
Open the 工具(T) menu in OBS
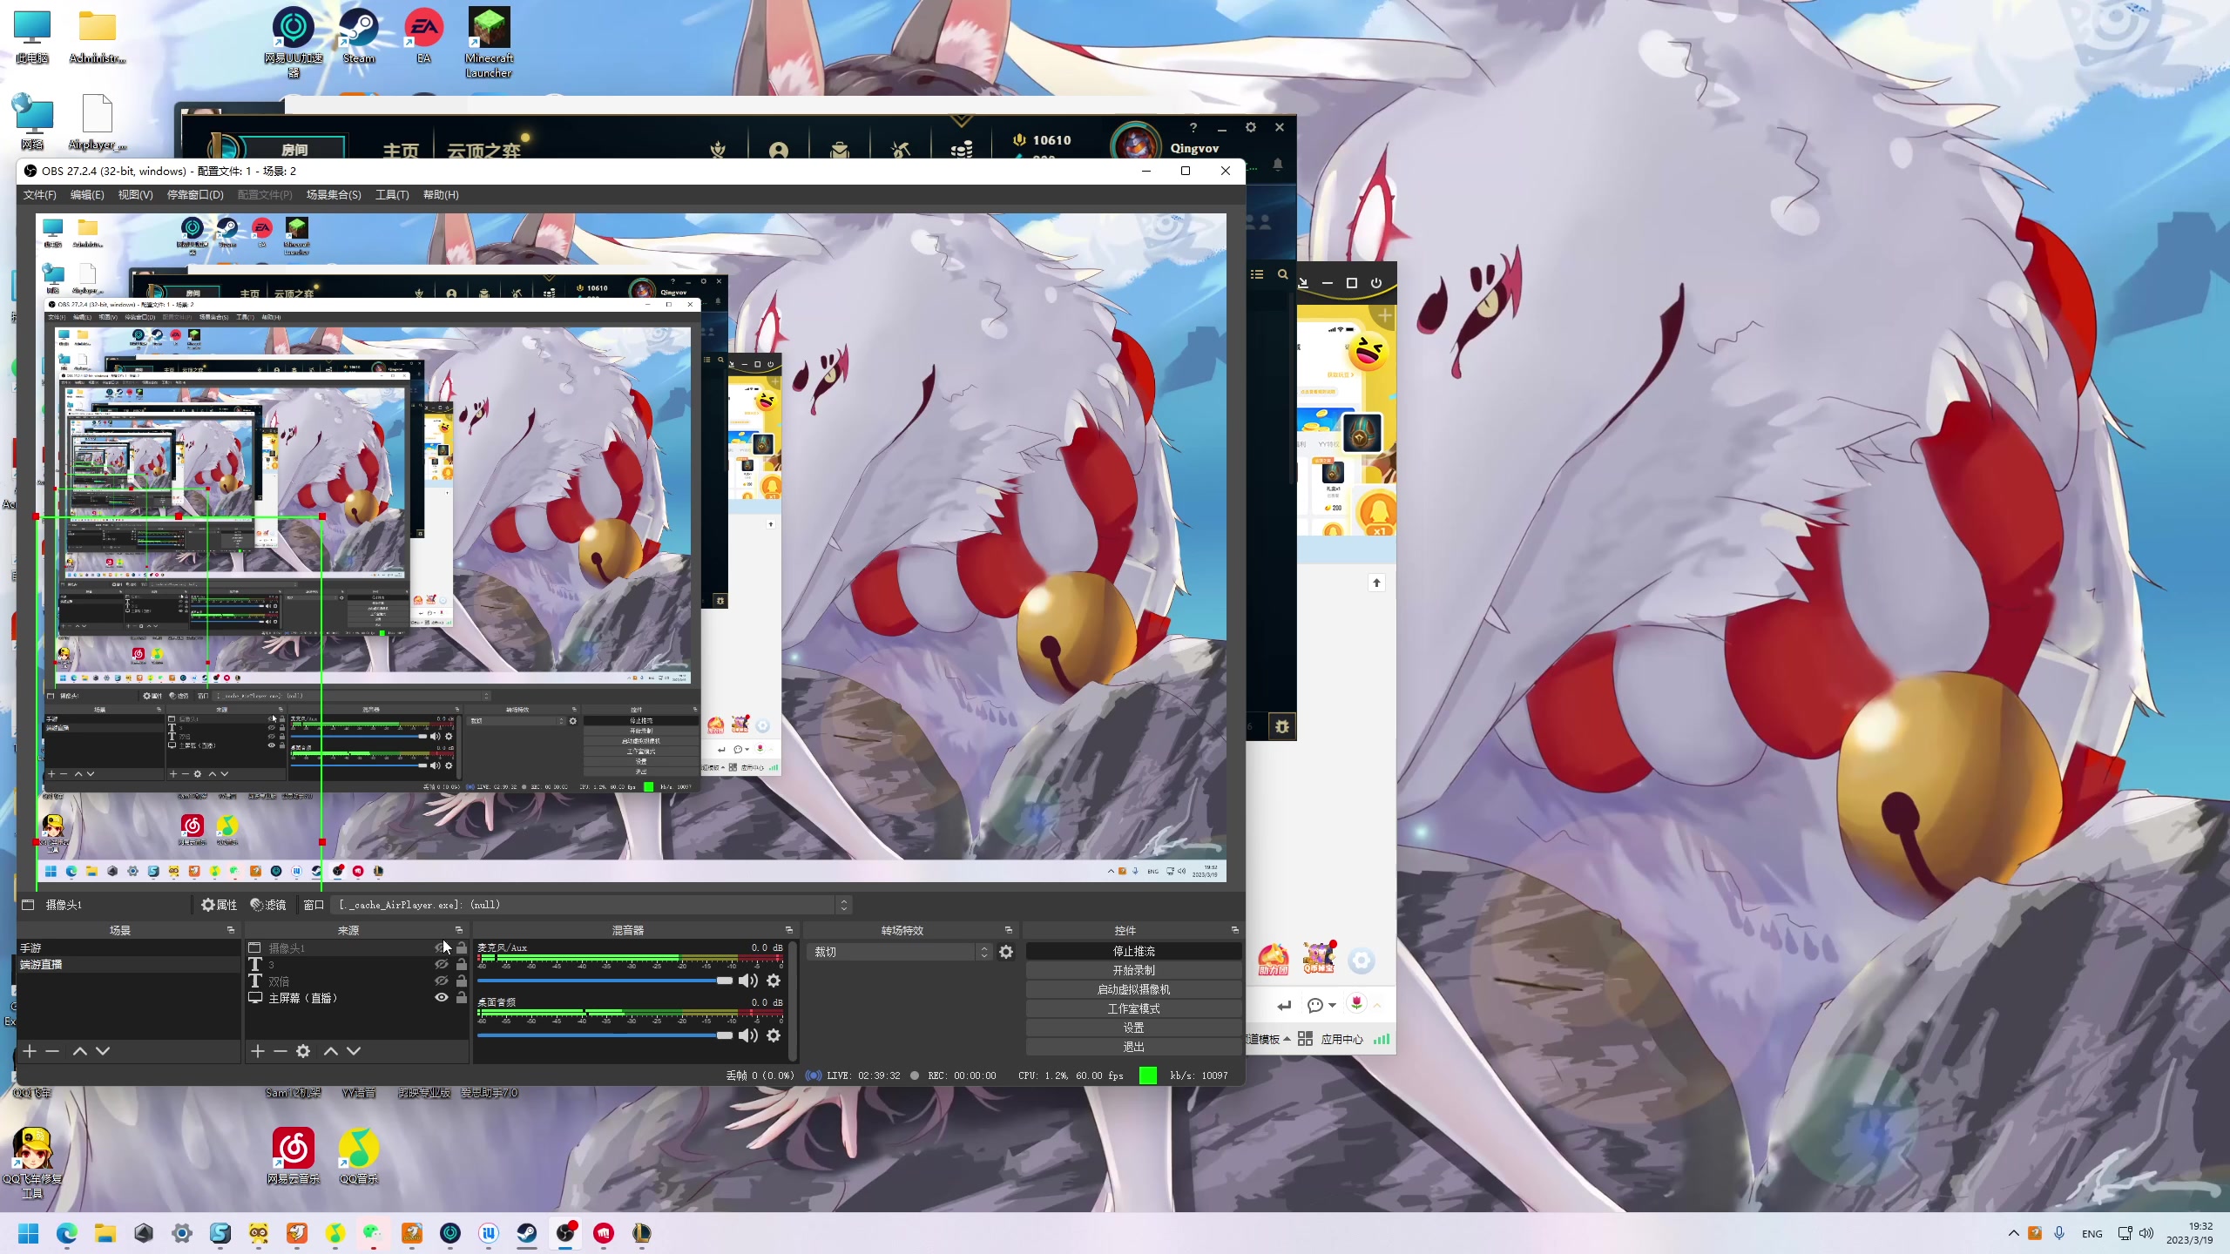(x=392, y=195)
